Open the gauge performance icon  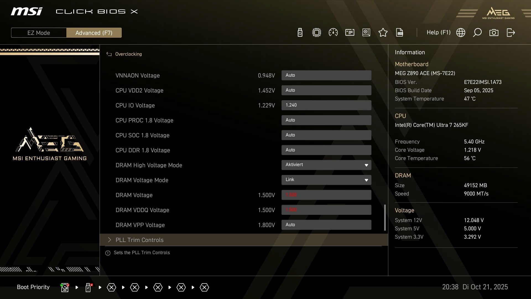pyautogui.click(x=333, y=33)
